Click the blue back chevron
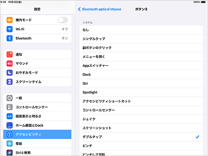208x156 pixels. [79, 9]
